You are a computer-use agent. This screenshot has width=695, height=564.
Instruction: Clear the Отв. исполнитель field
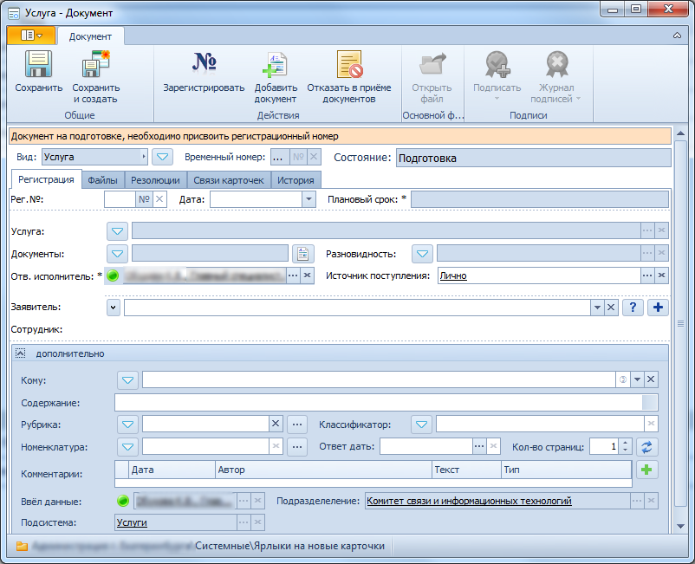click(x=307, y=276)
